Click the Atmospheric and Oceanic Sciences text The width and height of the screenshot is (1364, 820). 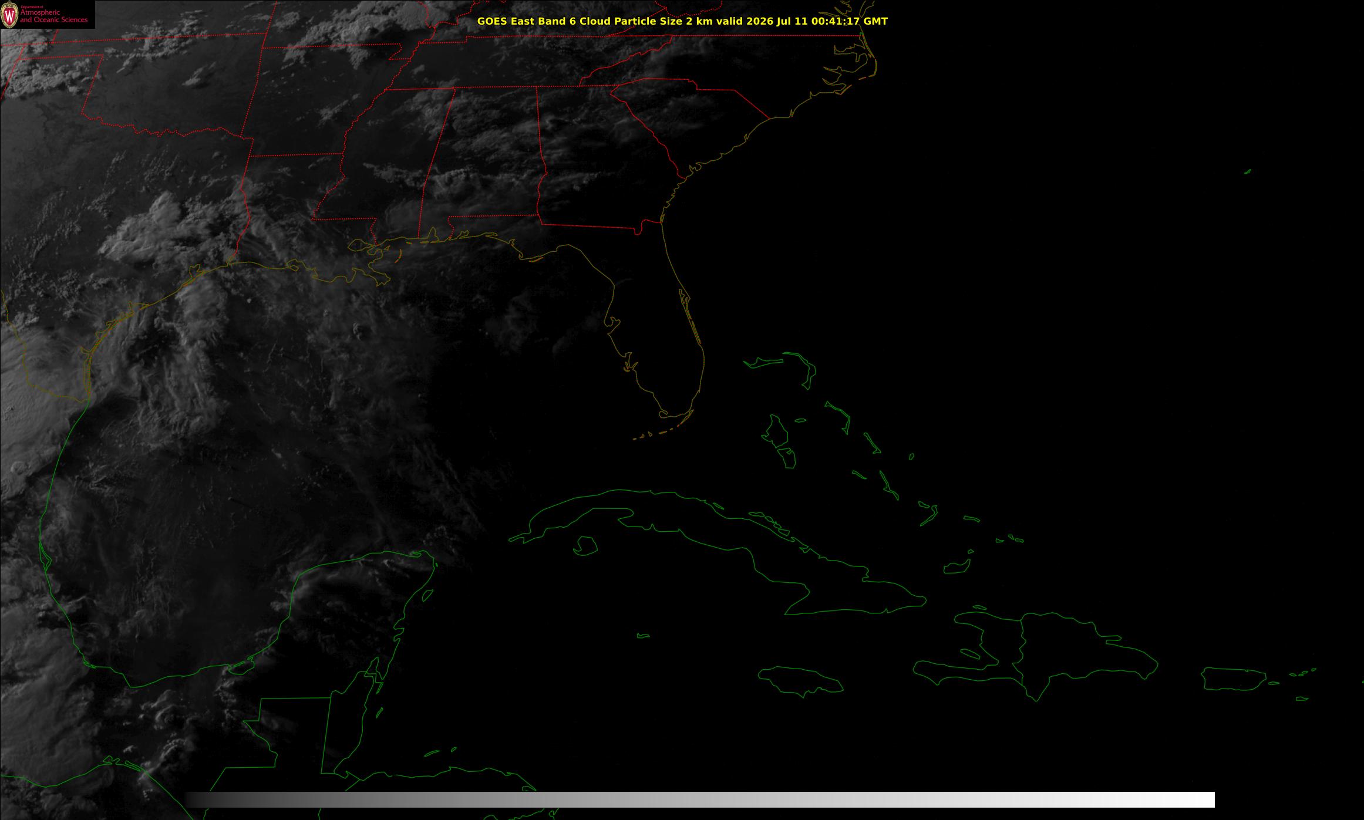click(x=53, y=16)
